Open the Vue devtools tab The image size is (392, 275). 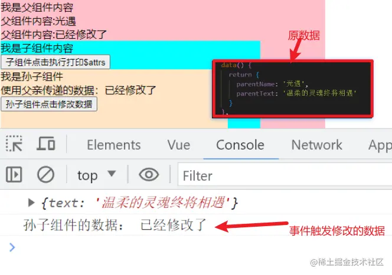tap(178, 145)
